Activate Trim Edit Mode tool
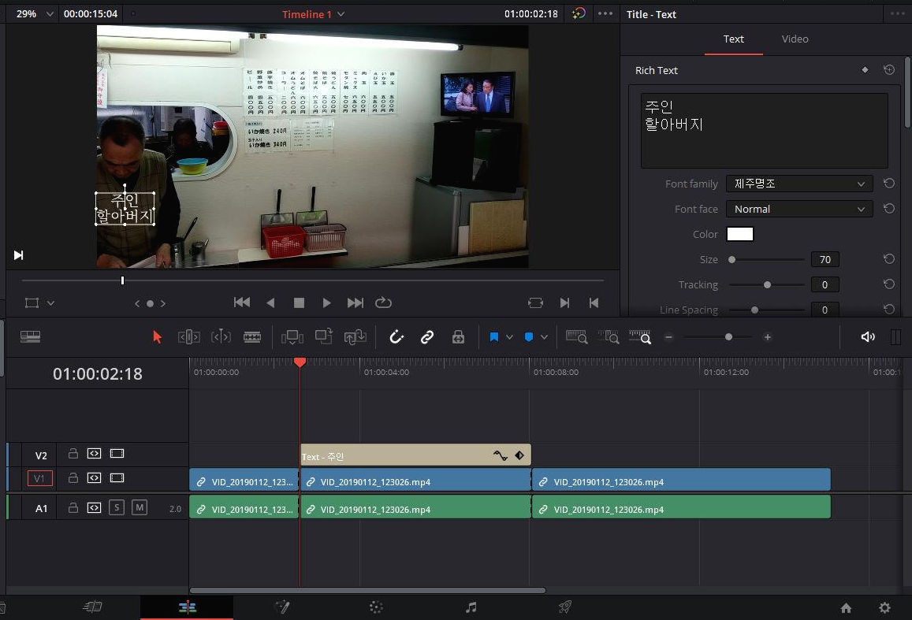Screen dimensions: 912x620 (x=189, y=337)
